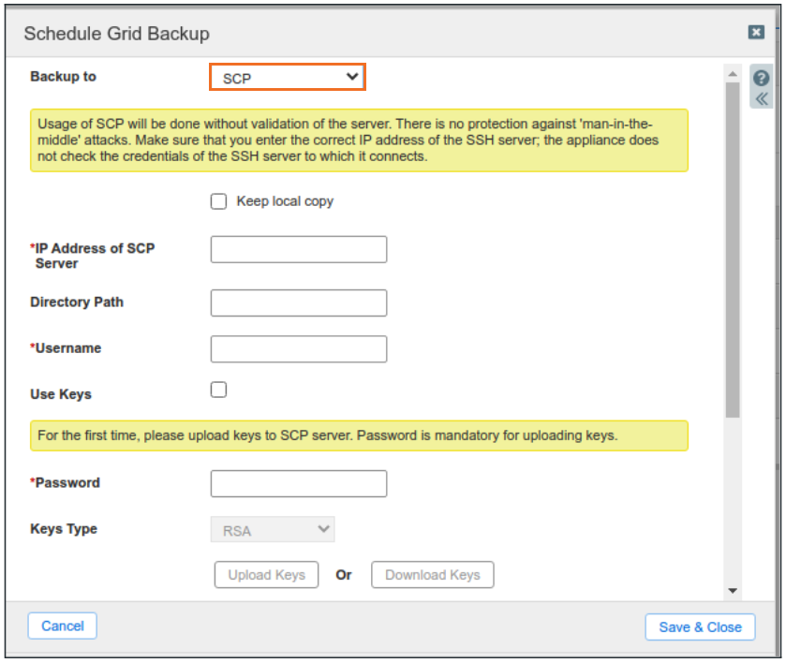Image resolution: width=786 pixels, height=663 pixels.
Task: Click the Keep local copy label text
Action: click(x=285, y=201)
